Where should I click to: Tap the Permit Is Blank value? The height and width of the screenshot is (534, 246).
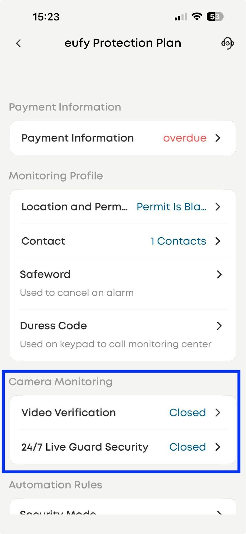[x=171, y=207]
